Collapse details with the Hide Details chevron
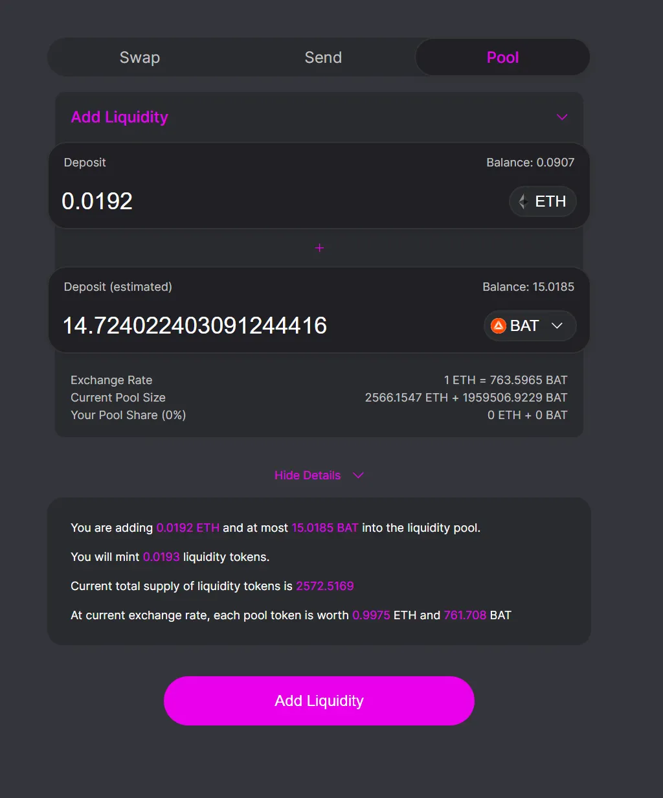 (358, 475)
